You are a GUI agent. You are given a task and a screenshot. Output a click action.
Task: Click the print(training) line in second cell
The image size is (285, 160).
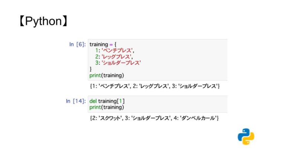pos(107,107)
